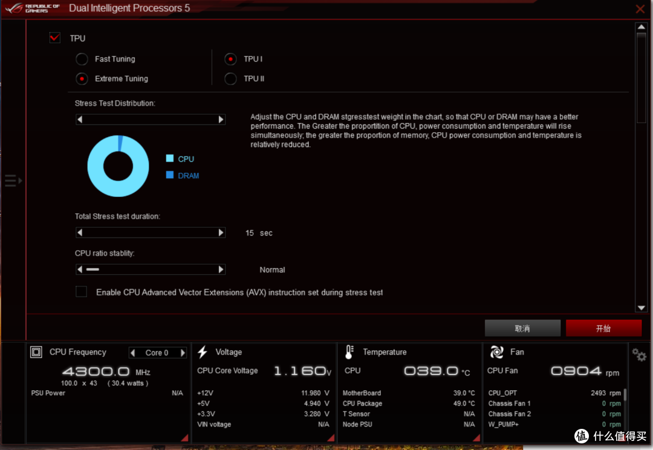The width and height of the screenshot is (653, 450).
Task: Click the CPU Fan 0904 rpm reading
Action: 585,370
